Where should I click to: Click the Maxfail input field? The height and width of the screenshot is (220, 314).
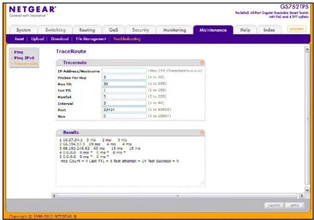(x=124, y=96)
